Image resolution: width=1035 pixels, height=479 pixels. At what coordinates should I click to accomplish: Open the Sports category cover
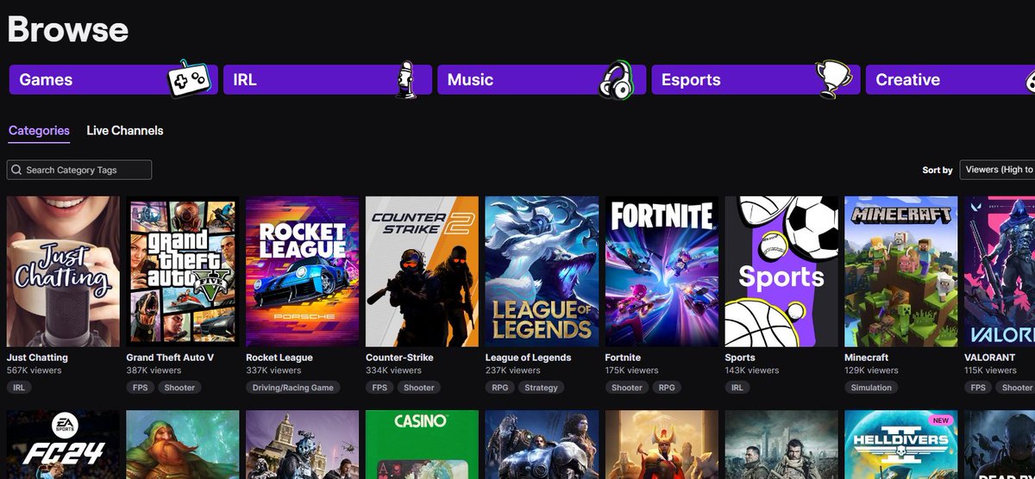click(x=781, y=271)
